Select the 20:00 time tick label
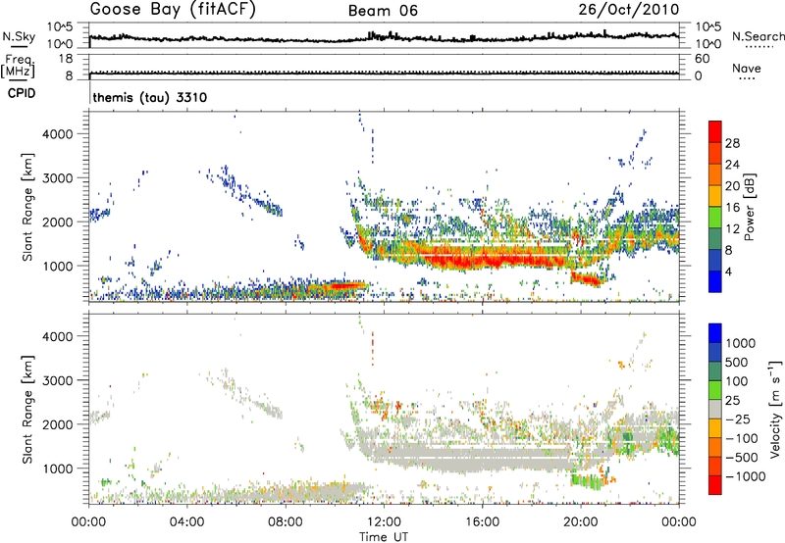This screenshot has height=543, width=785. [x=581, y=522]
